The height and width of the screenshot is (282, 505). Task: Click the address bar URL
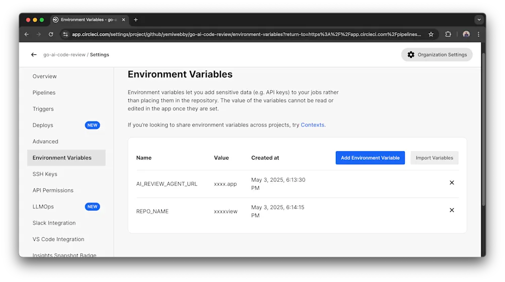[246, 34]
